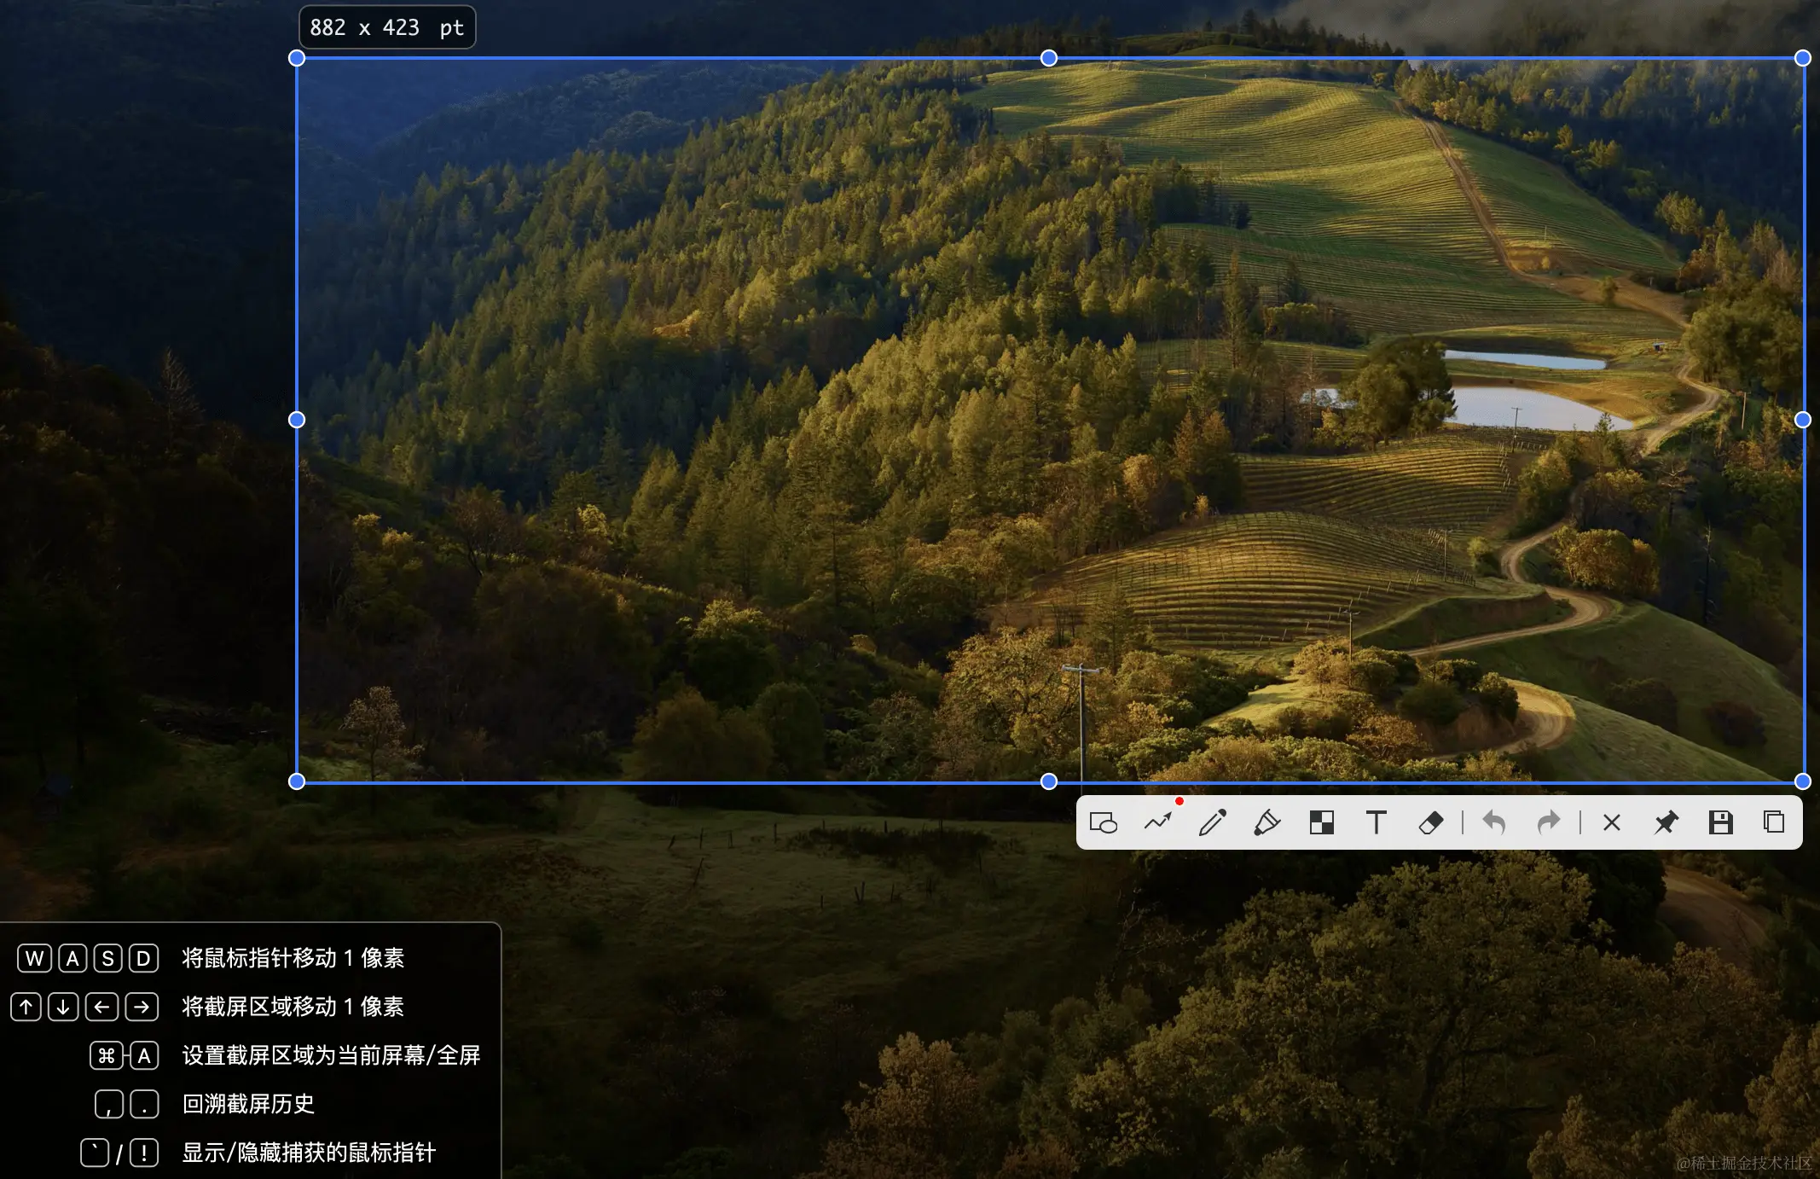The height and width of the screenshot is (1179, 1820).
Task: Click the left arrow key hint
Action: (x=101, y=1007)
